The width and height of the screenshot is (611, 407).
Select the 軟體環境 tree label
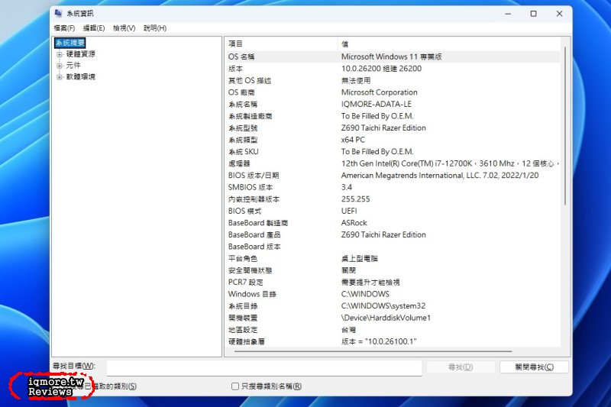pos(81,76)
